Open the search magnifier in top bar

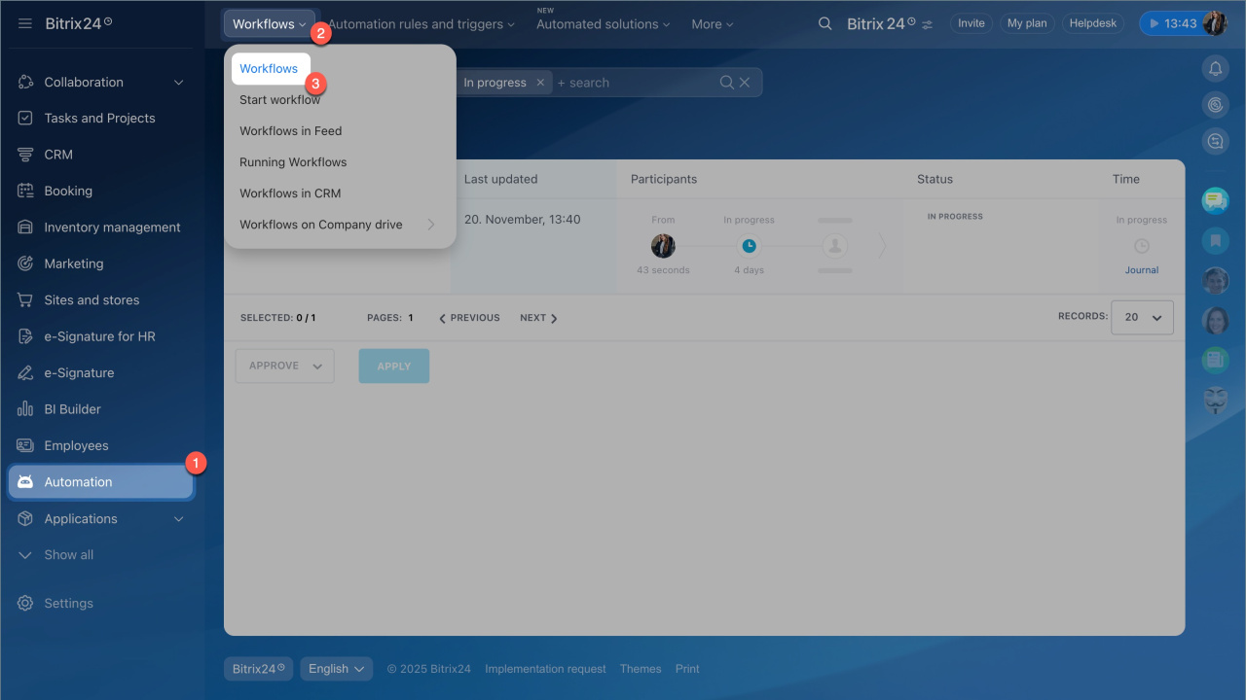click(825, 24)
